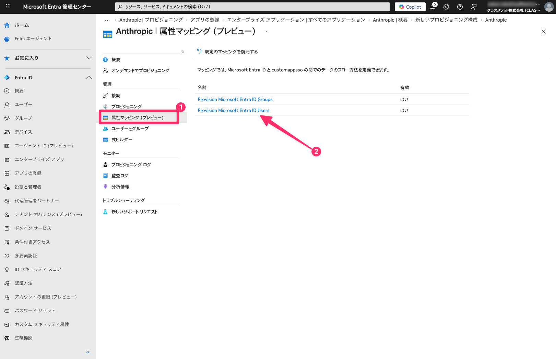Close the attribute mapping blade
Viewport: 556px width, 359px height.
point(544,32)
